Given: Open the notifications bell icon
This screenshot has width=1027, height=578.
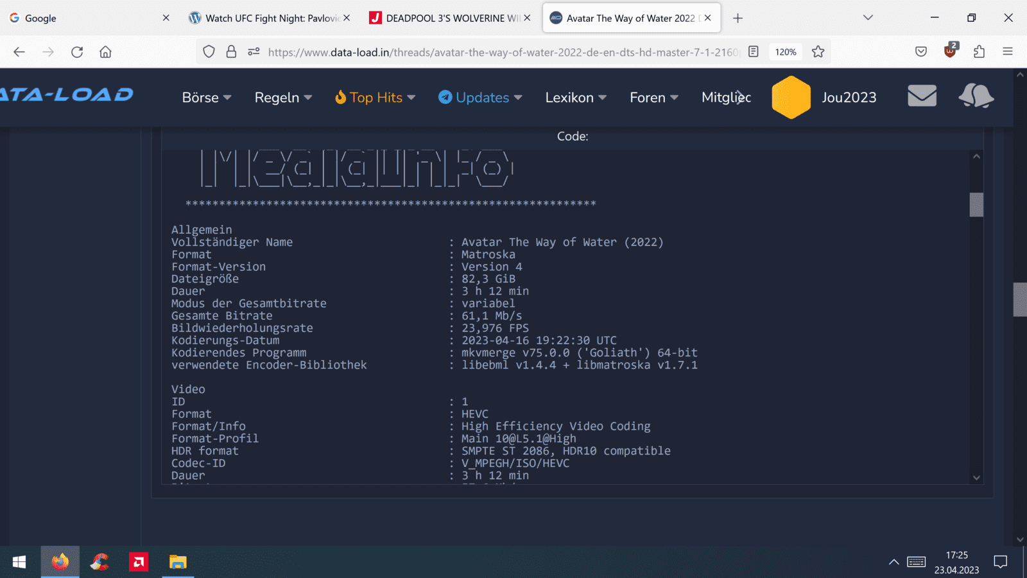Looking at the screenshot, I should point(976,96).
